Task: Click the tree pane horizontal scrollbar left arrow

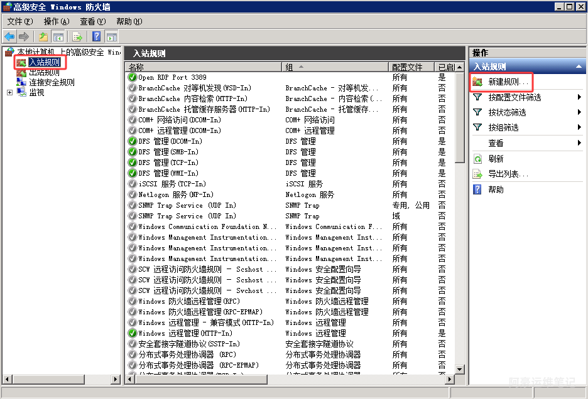Action: 7,379
